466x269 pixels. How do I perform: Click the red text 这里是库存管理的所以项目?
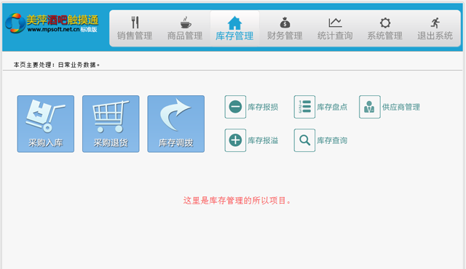pos(237,201)
